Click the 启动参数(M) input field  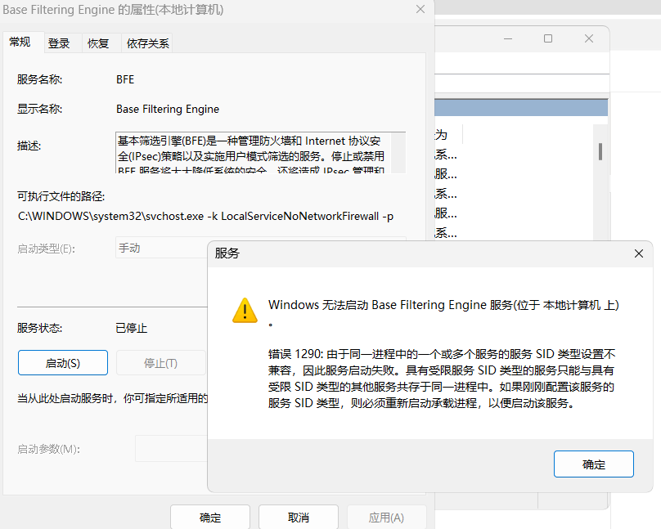coord(171,449)
